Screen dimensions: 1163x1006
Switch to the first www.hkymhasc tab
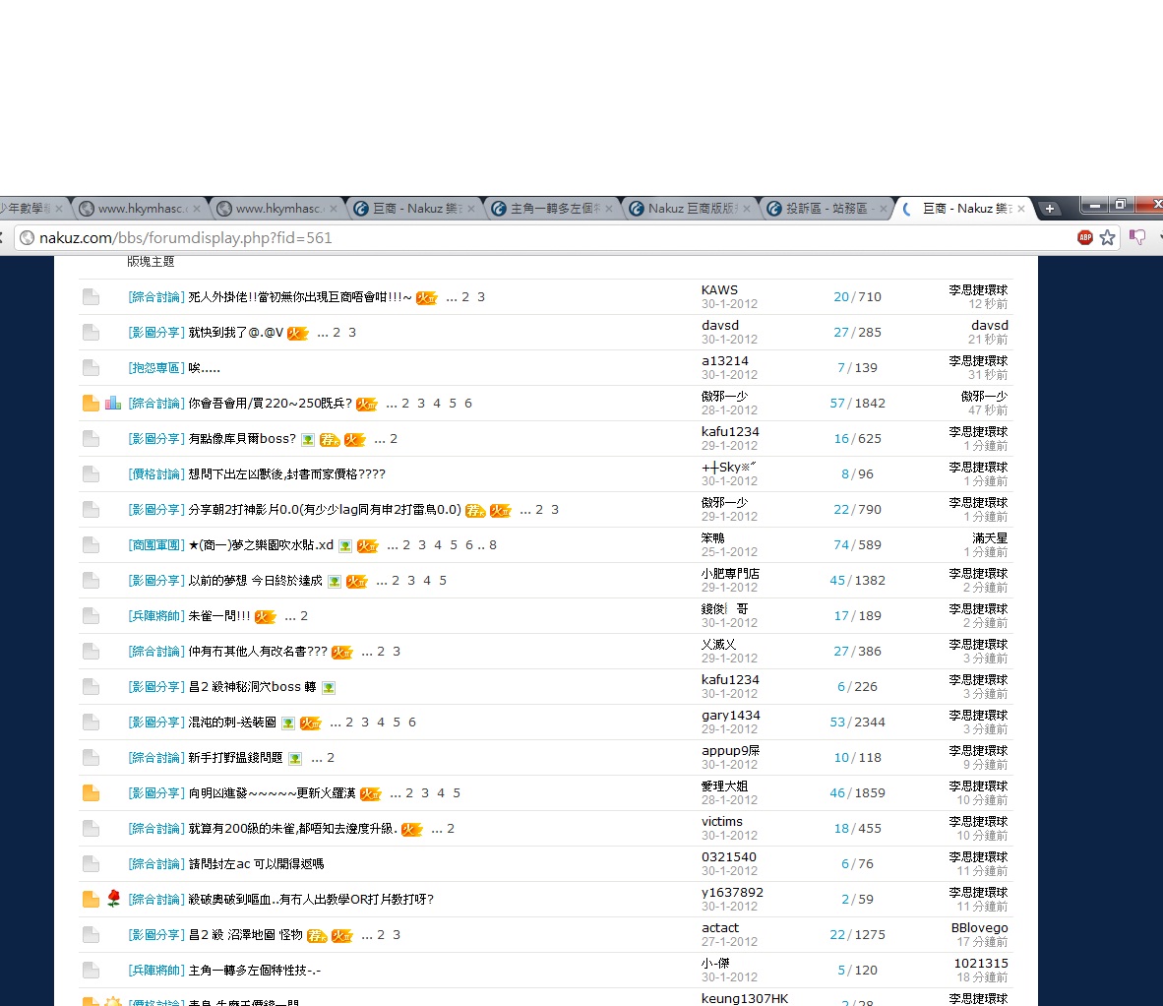[140, 209]
